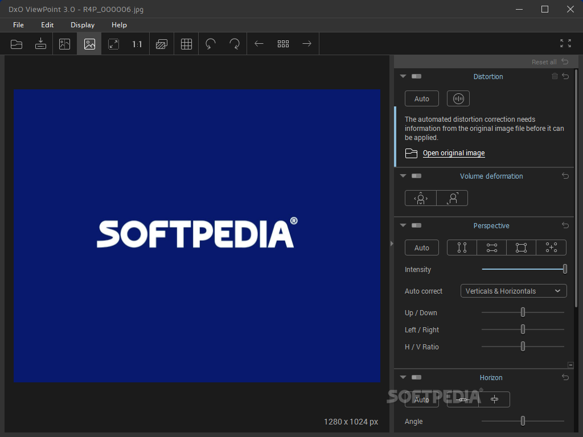Viewport: 583px width, 437px height.
Task: Click the Save/Export image toolbar icon
Action: click(x=40, y=44)
